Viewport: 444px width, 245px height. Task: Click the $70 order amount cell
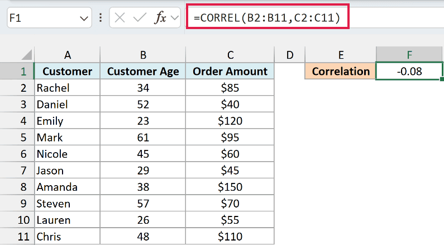point(230,204)
